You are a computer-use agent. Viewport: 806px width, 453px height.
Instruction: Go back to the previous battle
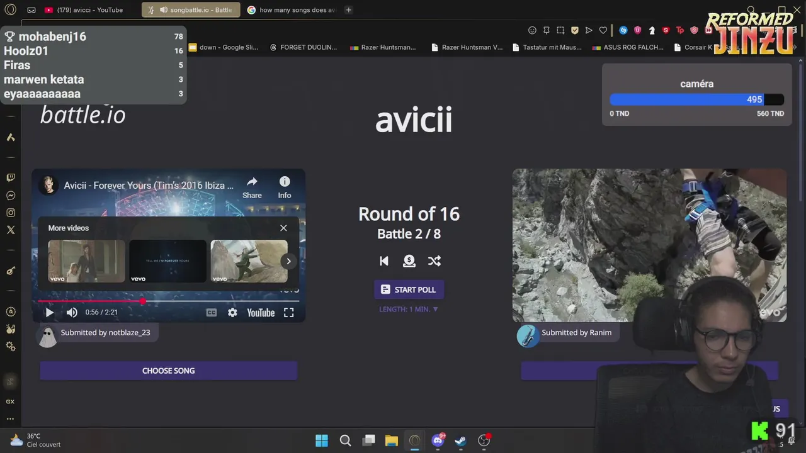383,260
